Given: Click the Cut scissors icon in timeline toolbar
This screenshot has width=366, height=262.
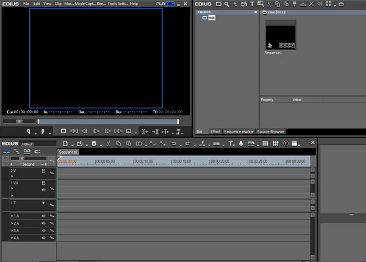Looking at the screenshot, I should point(108,144).
